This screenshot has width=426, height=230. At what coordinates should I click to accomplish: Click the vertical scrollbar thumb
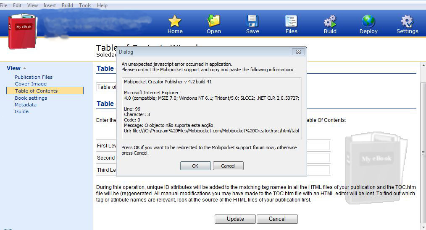pyautogui.click(x=423, y=152)
